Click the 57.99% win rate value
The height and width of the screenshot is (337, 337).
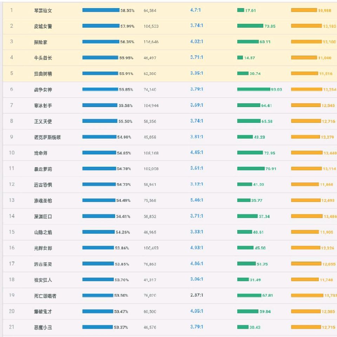[x=127, y=26]
